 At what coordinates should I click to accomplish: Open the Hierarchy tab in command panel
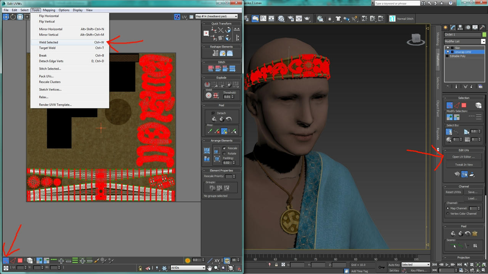tap(460, 27)
